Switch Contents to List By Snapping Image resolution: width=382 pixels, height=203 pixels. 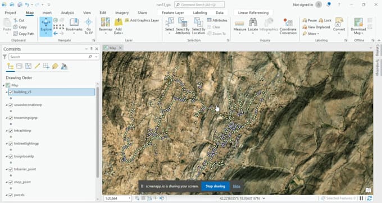coord(46,66)
